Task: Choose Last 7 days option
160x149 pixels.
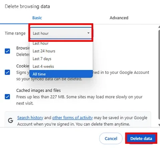Action: point(61,59)
